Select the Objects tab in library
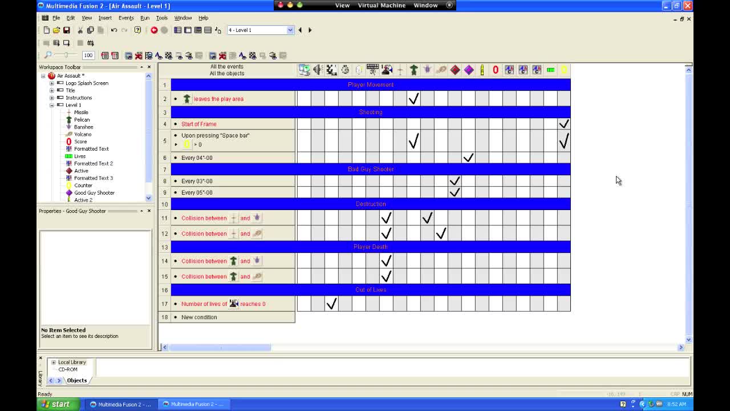 pyautogui.click(x=76, y=380)
